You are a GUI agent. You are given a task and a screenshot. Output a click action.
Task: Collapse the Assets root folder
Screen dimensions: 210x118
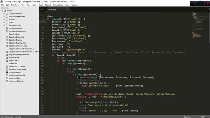(2, 11)
